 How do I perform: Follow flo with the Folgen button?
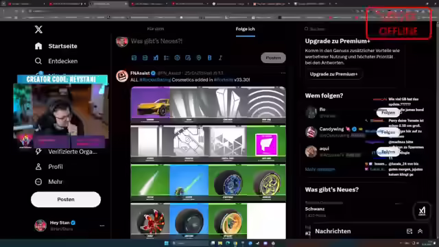(x=388, y=113)
